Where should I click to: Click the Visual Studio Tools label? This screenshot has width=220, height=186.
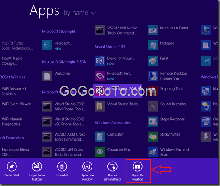click(x=123, y=104)
